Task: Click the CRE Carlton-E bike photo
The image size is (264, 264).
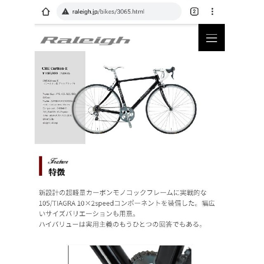Action: pyautogui.click(x=135, y=99)
